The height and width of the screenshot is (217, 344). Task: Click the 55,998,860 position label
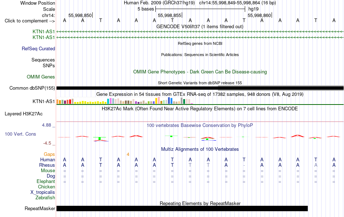pyautogui.click(x=259, y=15)
